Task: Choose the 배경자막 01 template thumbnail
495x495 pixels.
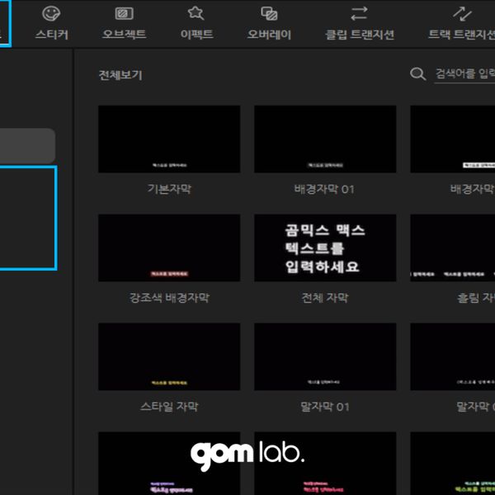Action: tap(324, 139)
